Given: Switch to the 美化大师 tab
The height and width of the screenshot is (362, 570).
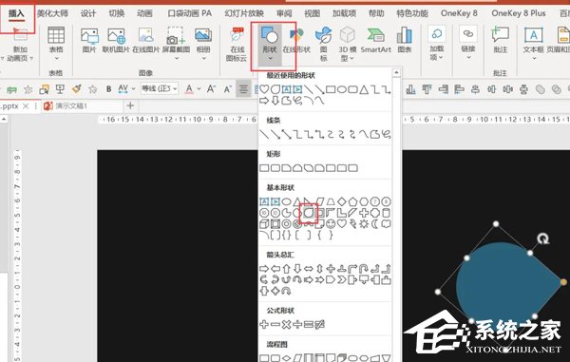Looking at the screenshot, I should coord(52,13).
